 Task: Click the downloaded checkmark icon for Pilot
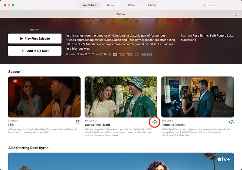tap(78, 122)
